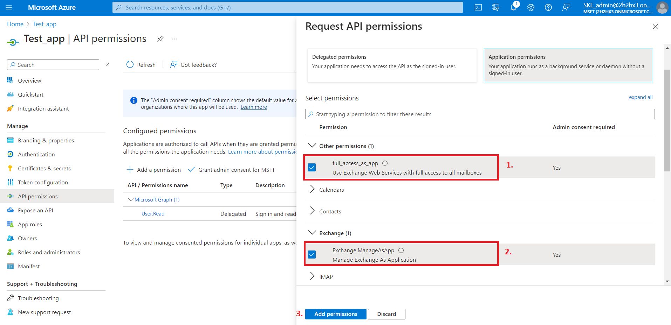
Task: Click the Add permissions button
Action: [335, 314]
